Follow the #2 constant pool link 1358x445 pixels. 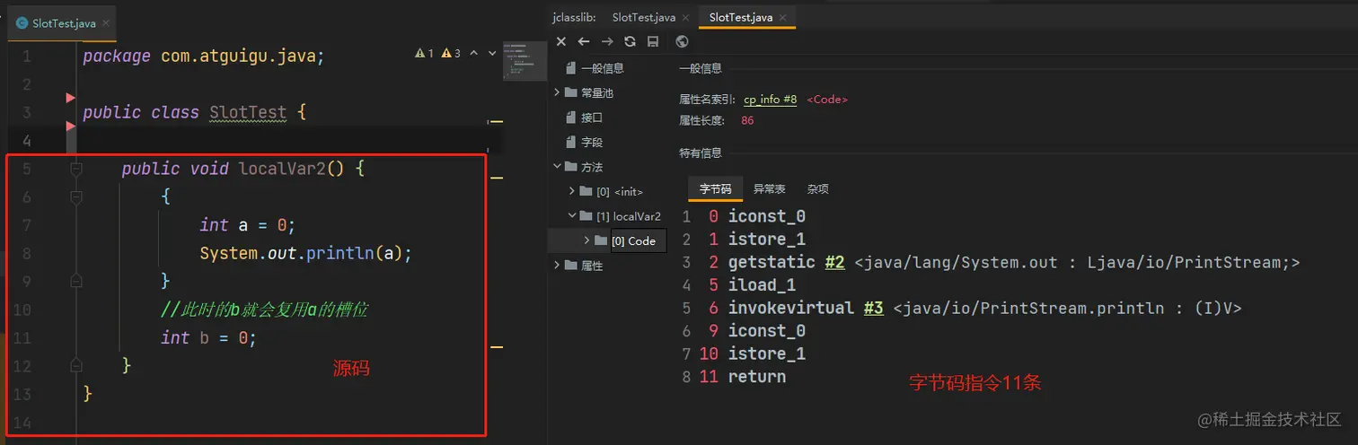coord(834,263)
